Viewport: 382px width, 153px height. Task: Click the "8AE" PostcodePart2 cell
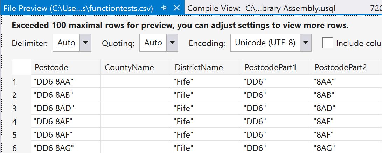(x=324, y=122)
